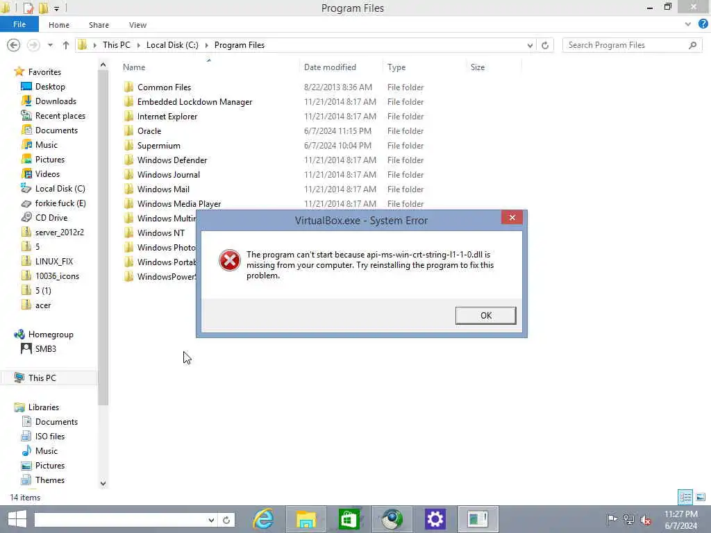Viewport: 711px width, 533px height.
Task: Click navigation pane scroll up arrow
Action: 103,65
